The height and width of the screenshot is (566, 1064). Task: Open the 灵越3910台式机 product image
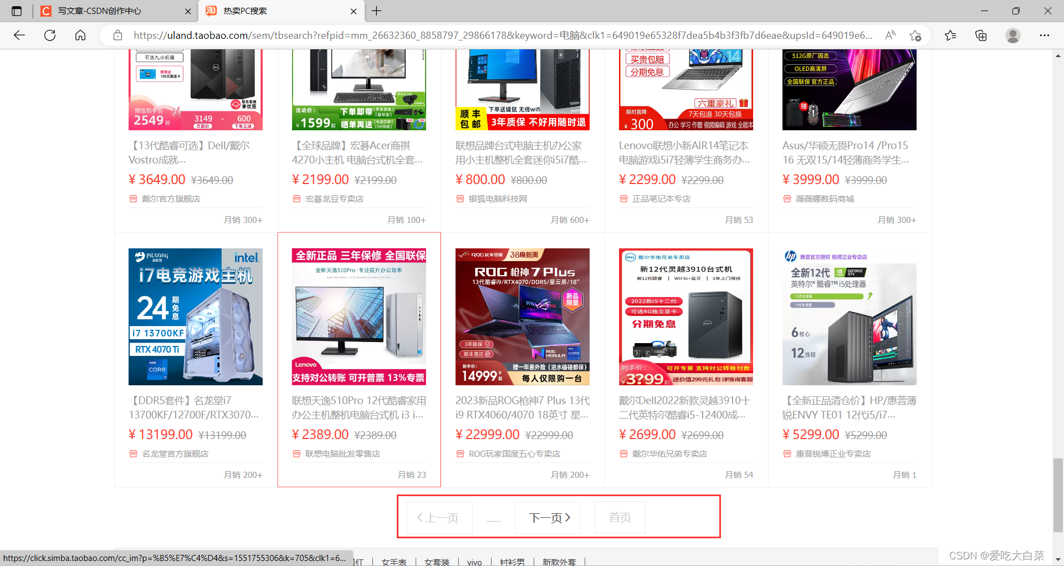click(x=686, y=317)
